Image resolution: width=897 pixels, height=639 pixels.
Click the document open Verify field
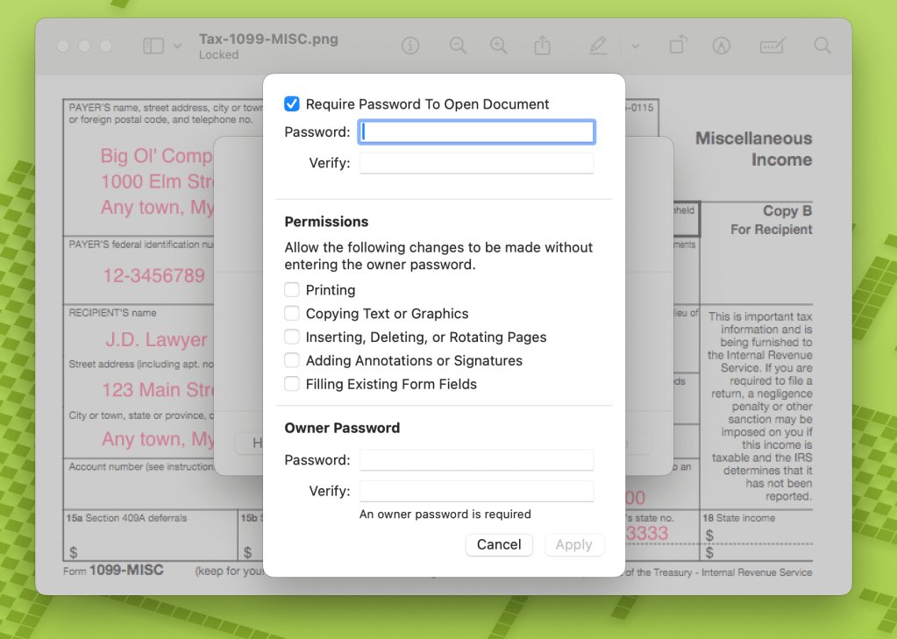[x=476, y=163]
